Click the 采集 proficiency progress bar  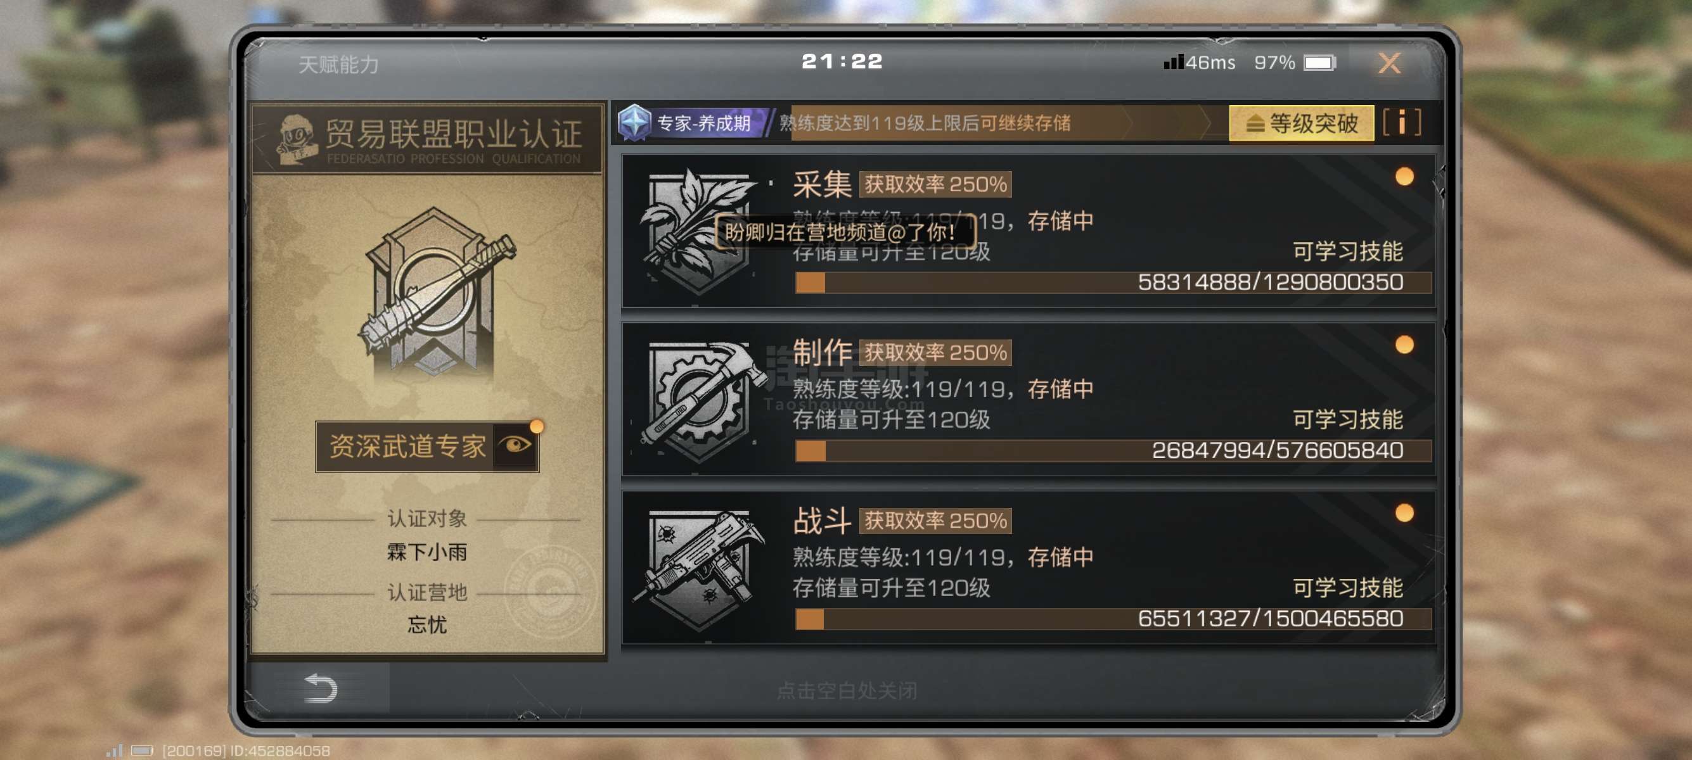coord(1113,282)
